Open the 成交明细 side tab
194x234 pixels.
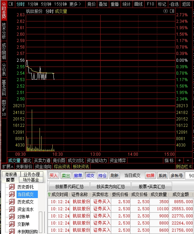[4, 51]
